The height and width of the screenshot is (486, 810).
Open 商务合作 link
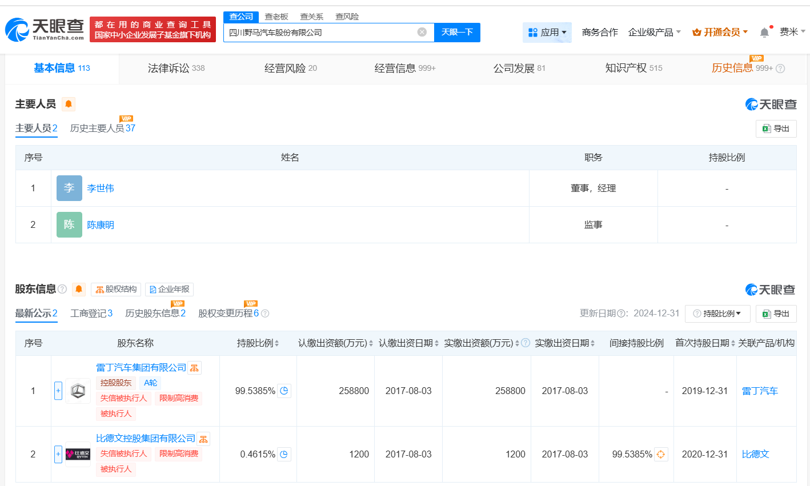(600, 32)
